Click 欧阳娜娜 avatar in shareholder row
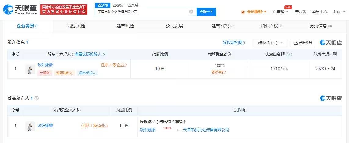Screen dimensions: 349x143 tap(30, 69)
